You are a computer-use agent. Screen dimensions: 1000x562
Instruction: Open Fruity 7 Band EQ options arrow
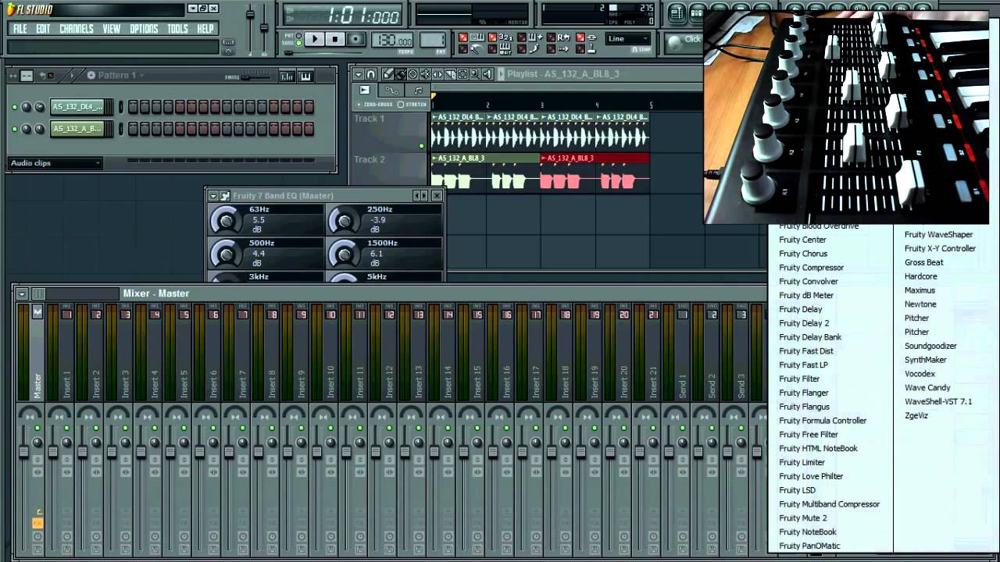[x=213, y=196]
